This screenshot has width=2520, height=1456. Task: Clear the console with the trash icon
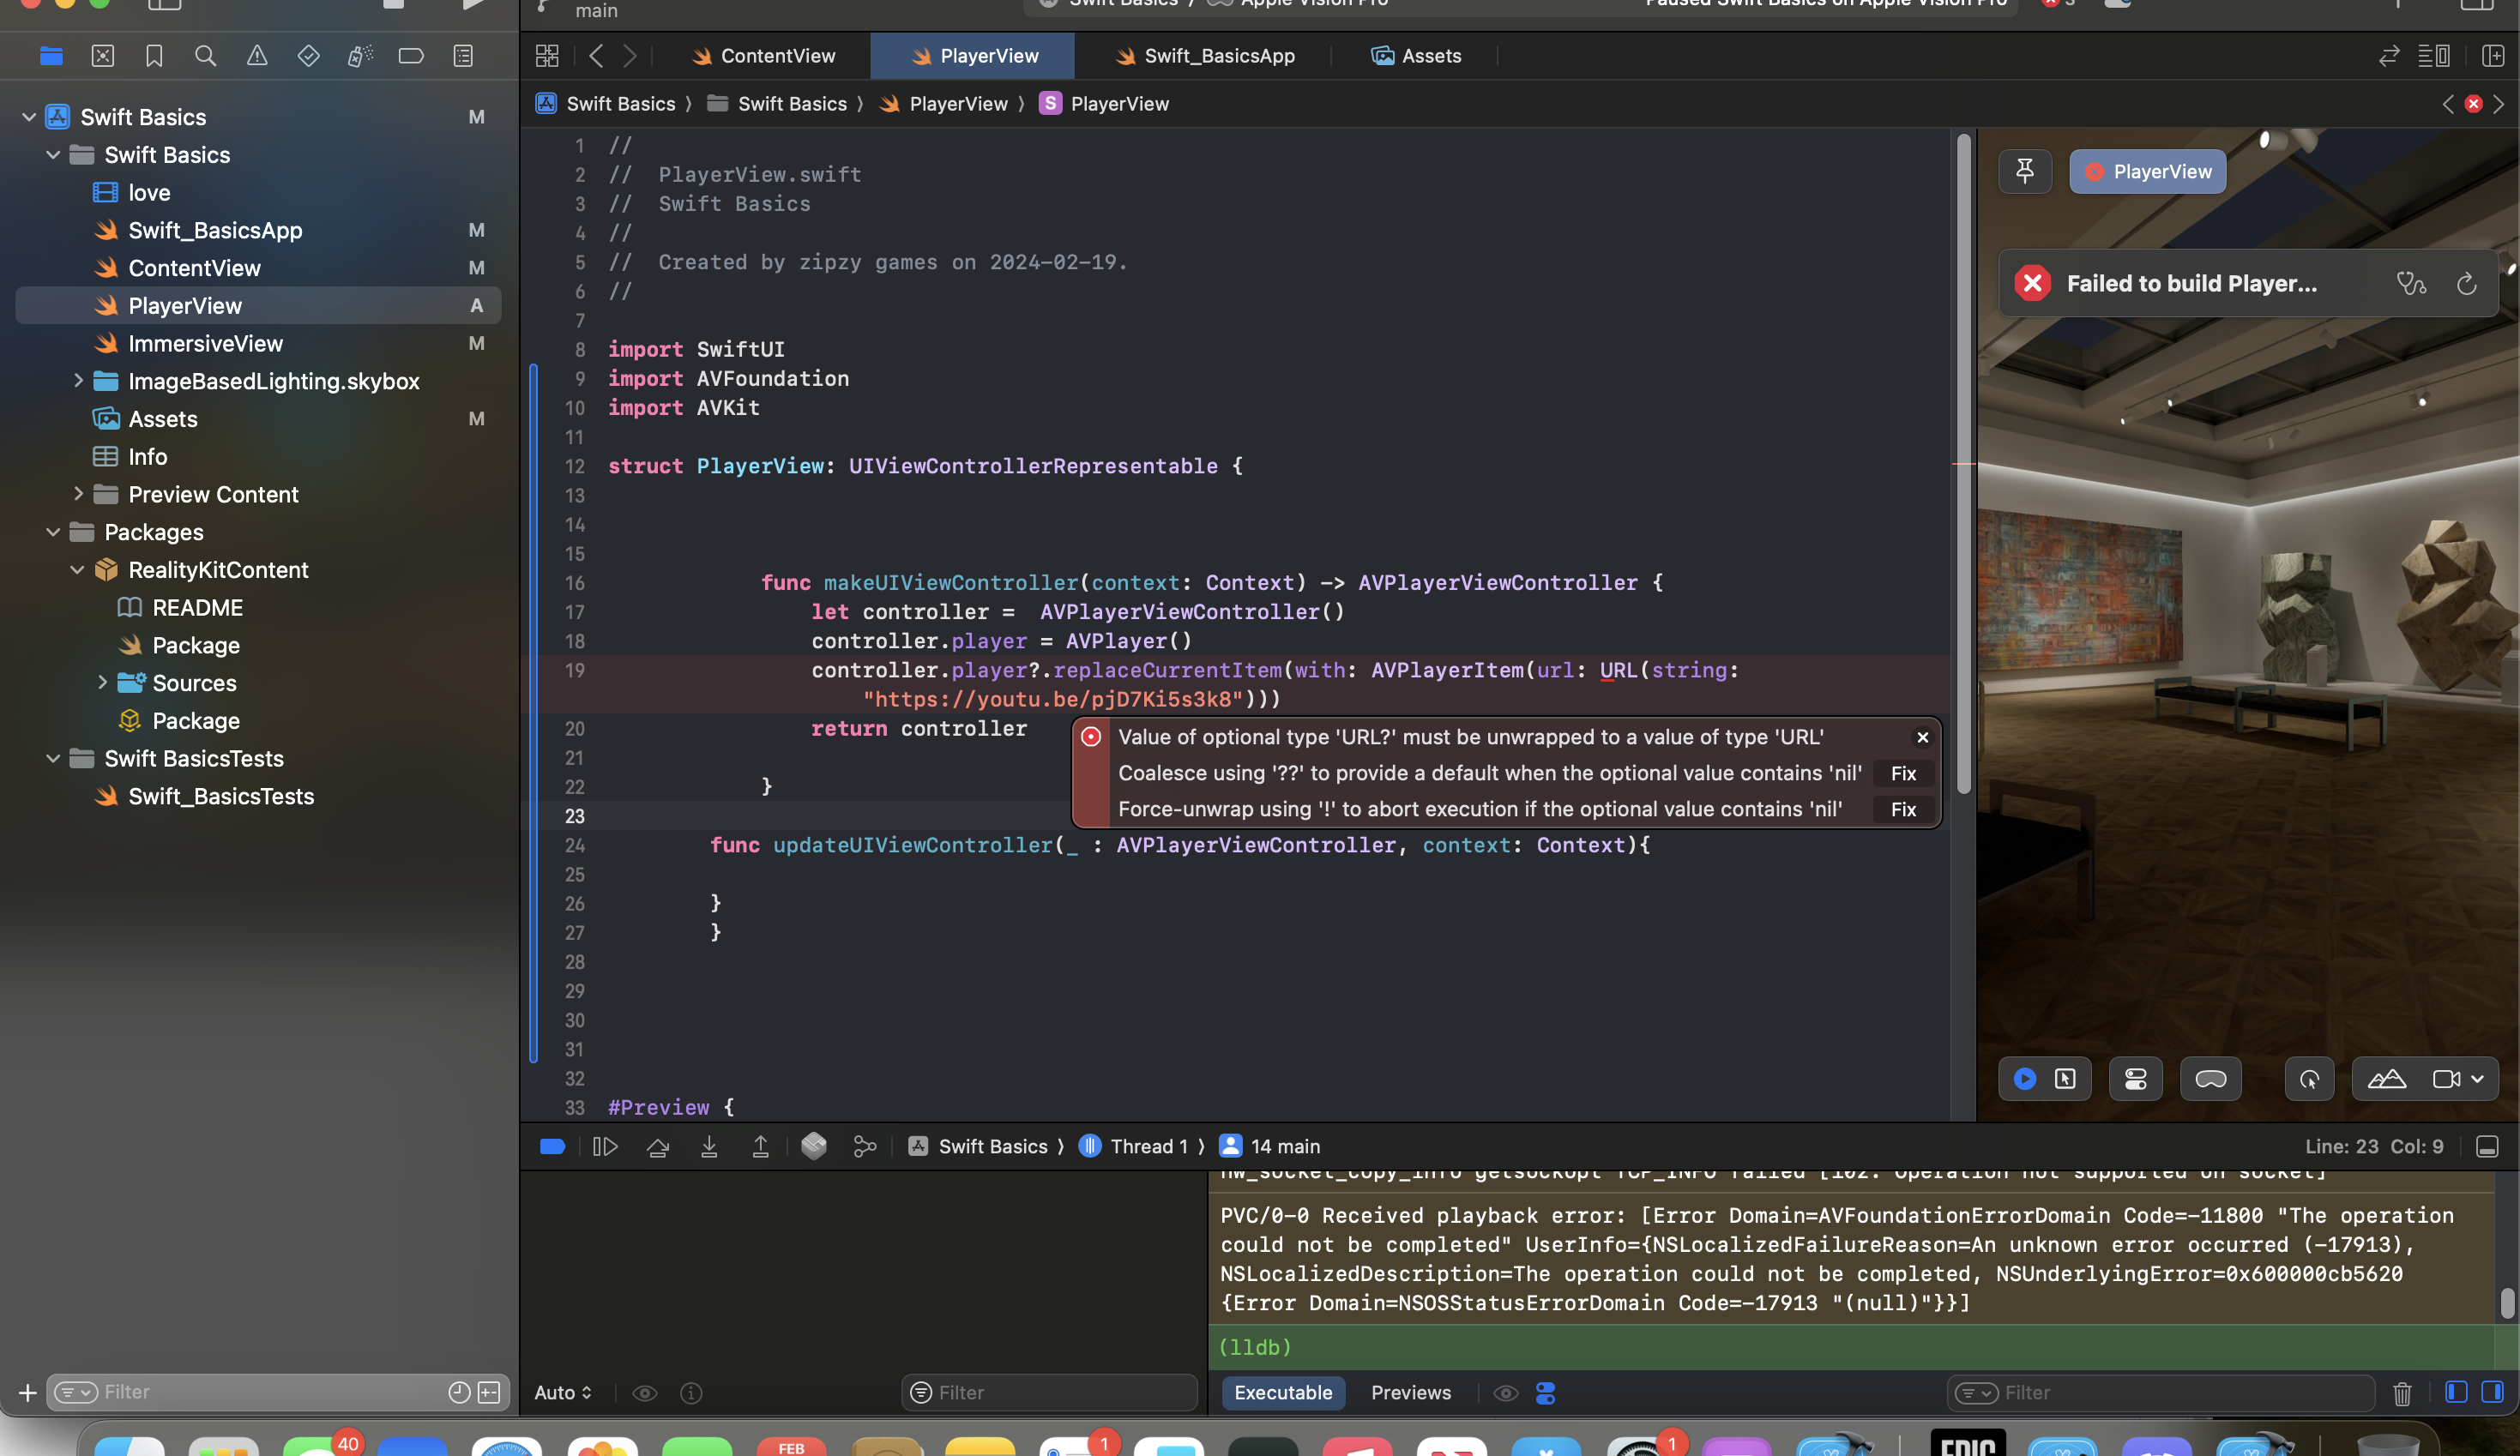2402,1393
